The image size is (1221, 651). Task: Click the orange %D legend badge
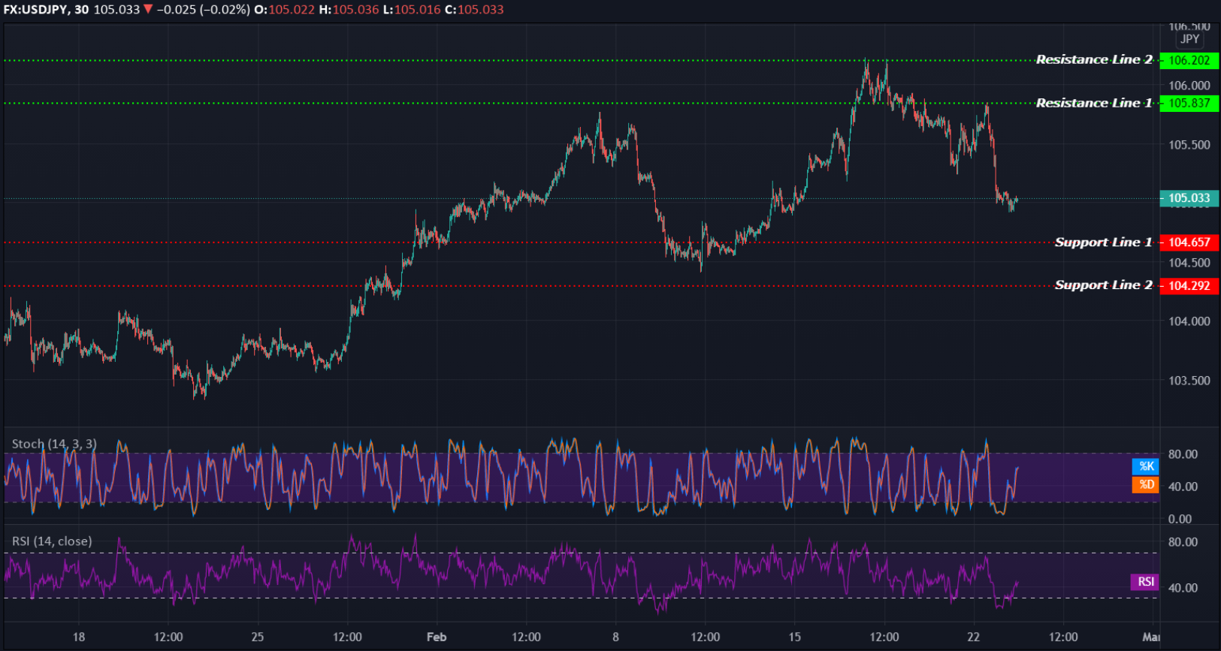click(1146, 484)
